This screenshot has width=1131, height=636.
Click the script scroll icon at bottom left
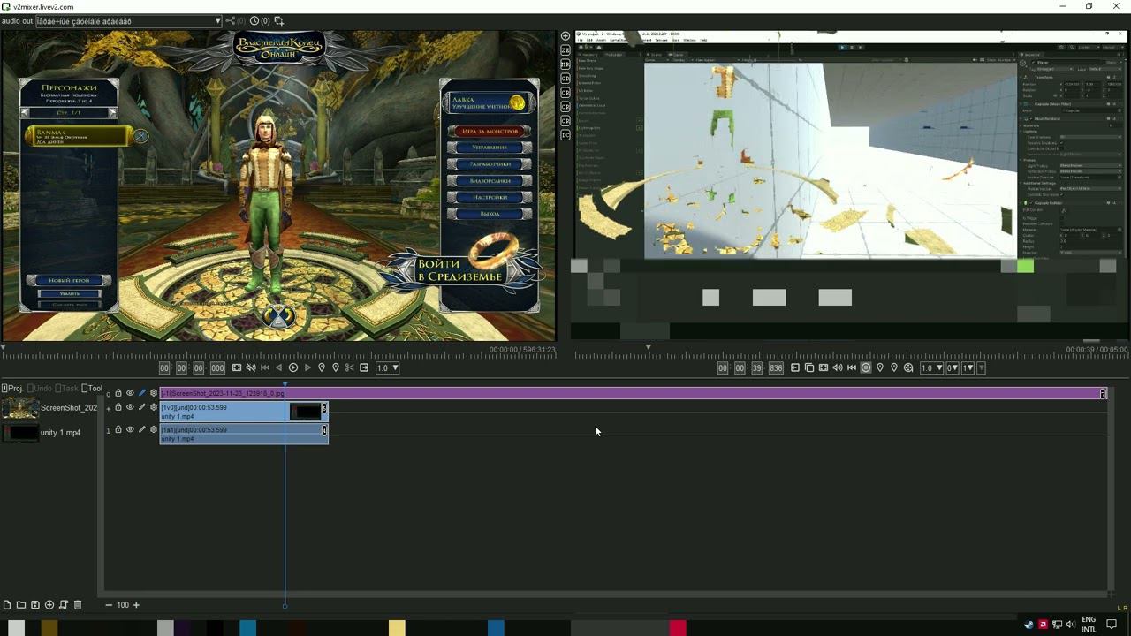click(x=64, y=605)
